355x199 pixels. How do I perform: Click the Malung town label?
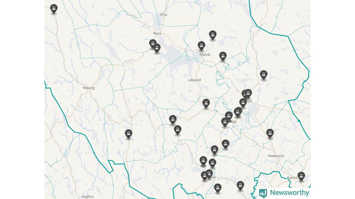88,88
